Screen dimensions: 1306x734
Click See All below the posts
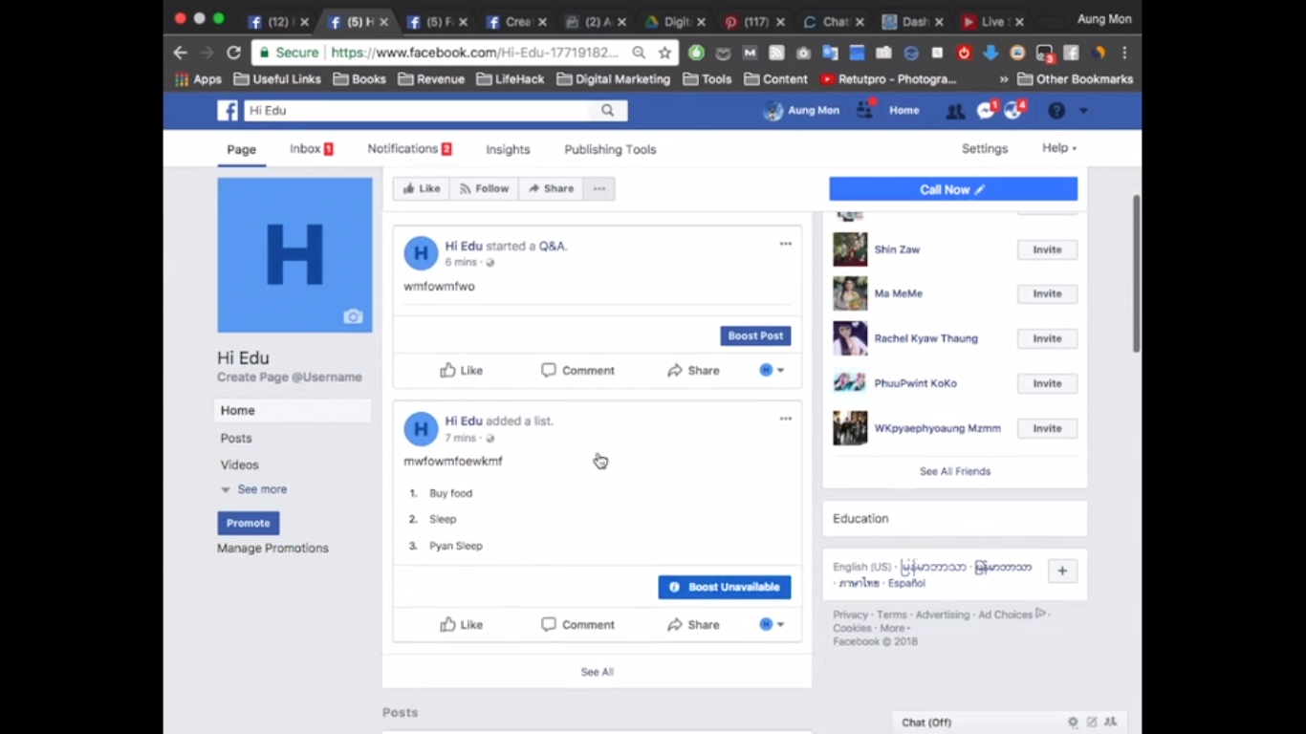[x=598, y=672]
